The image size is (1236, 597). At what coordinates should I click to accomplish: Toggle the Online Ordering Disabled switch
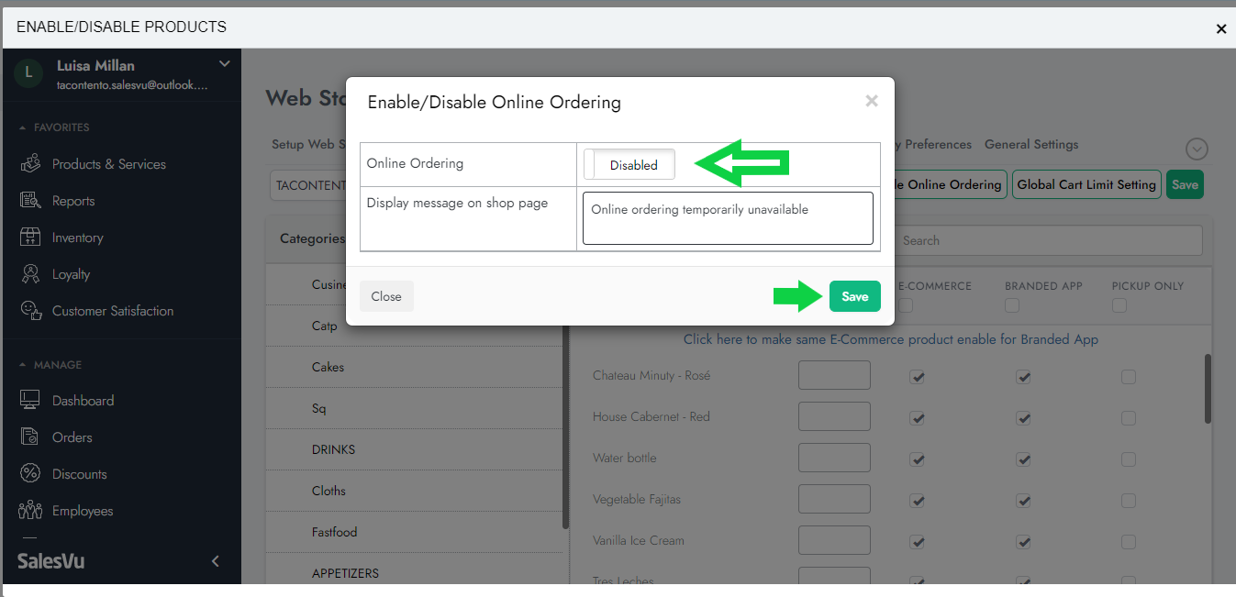coord(629,165)
